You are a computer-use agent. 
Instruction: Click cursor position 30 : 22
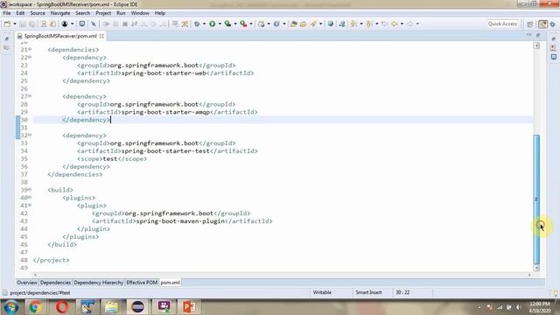point(402,292)
